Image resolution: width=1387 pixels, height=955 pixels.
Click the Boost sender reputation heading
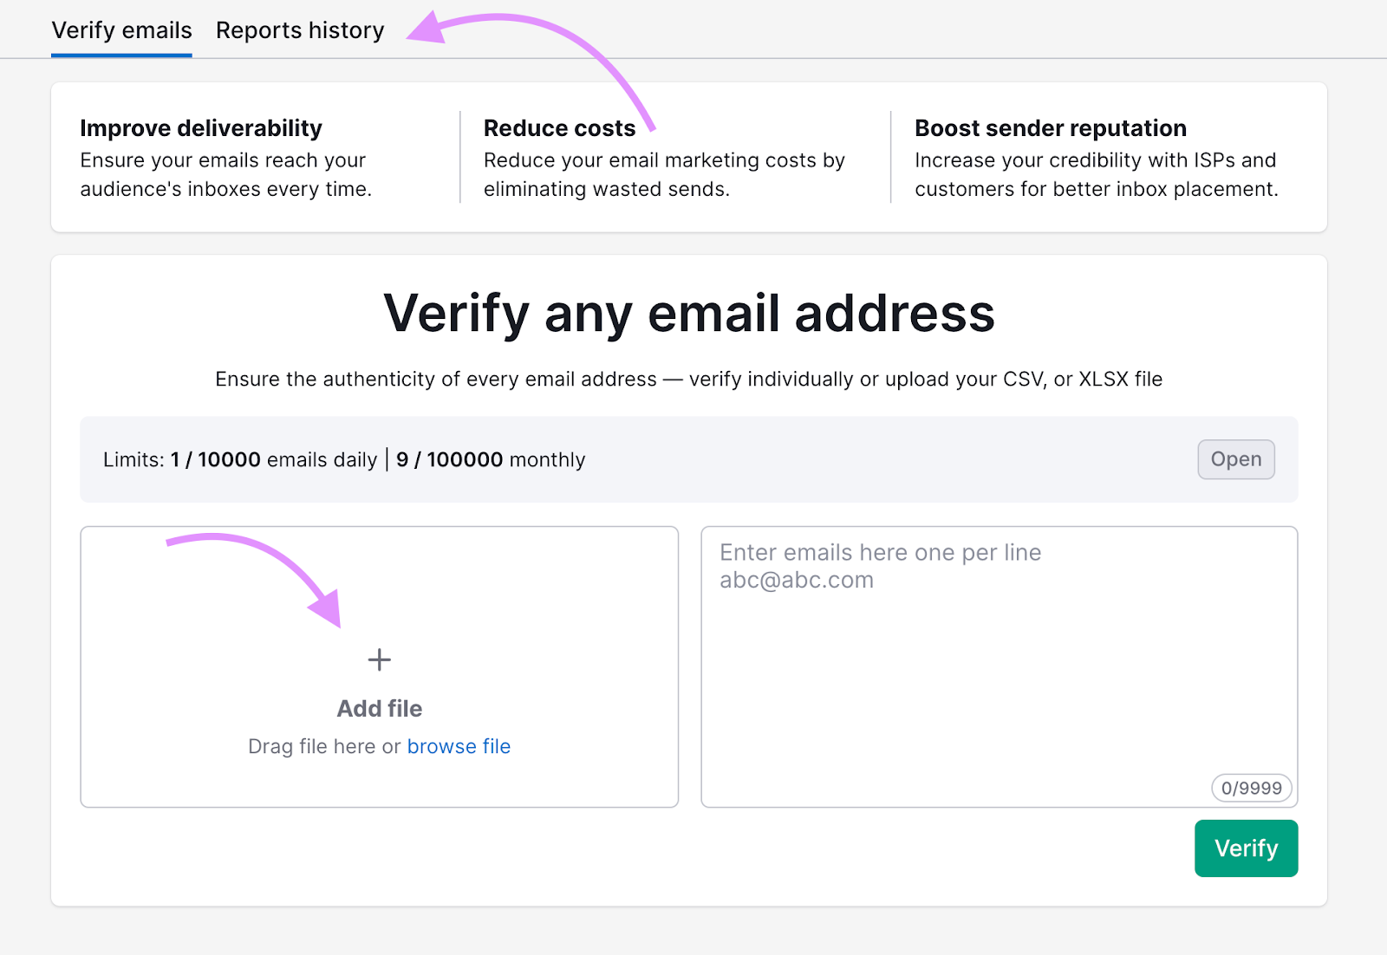(x=1051, y=128)
